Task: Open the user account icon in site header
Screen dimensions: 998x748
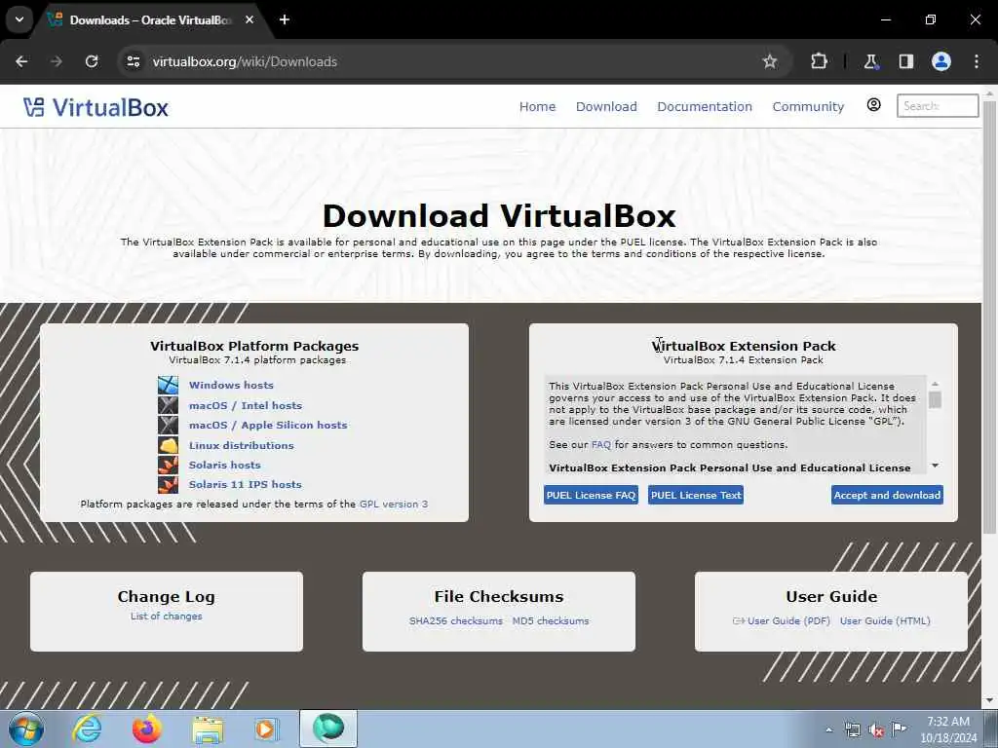Action: [874, 105]
